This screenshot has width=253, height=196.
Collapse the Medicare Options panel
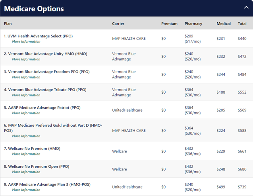pos(246,7)
